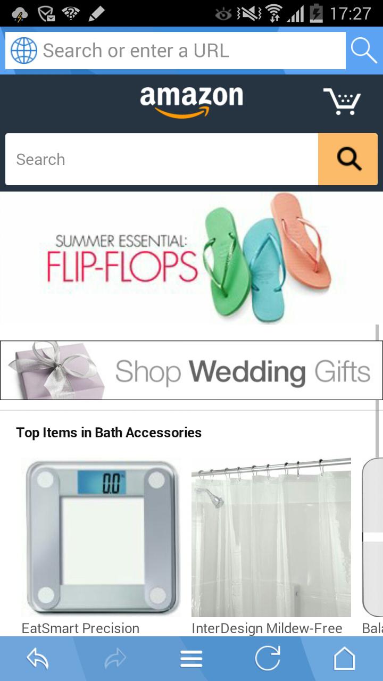The height and width of the screenshot is (681, 383).
Task: Go back with the browser back arrow
Action: click(38, 659)
